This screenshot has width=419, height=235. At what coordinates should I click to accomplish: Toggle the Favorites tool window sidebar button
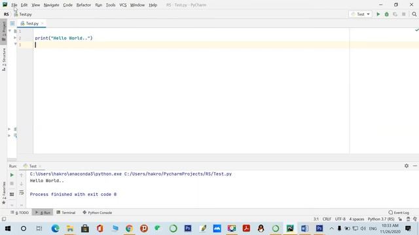tap(4, 193)
